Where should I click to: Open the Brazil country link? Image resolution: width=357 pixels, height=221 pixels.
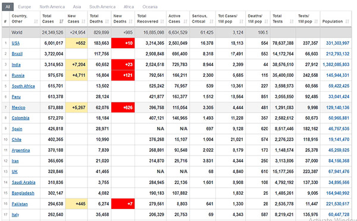pos(17,54)
